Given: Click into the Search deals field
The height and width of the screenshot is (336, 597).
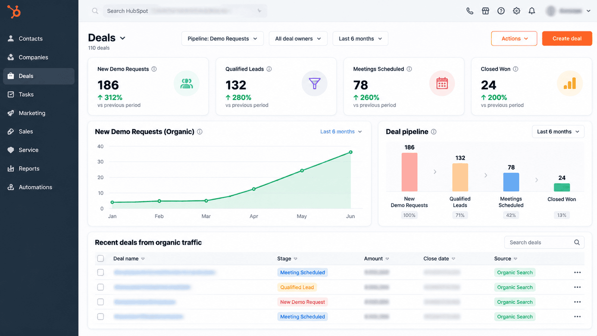Looking at the screenshot, I should click(x=544, y=242).
